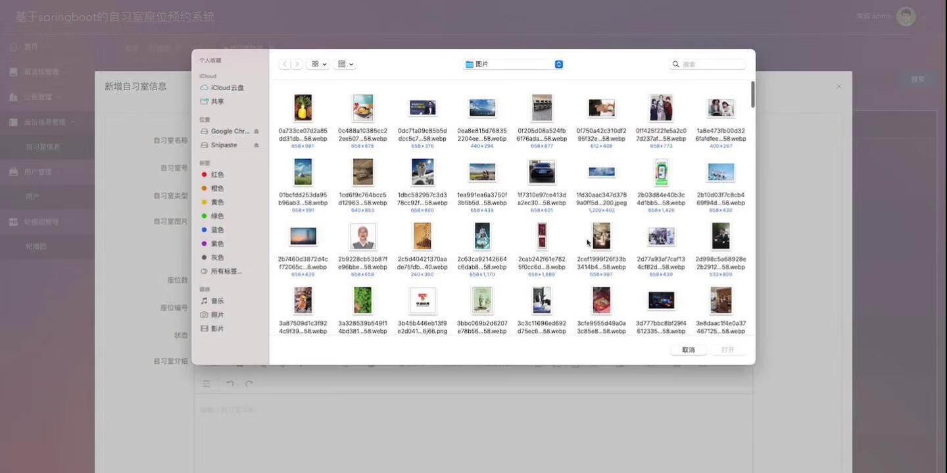
Task: Focus the 搜索 field in file dialog
Action: [708, 64]
